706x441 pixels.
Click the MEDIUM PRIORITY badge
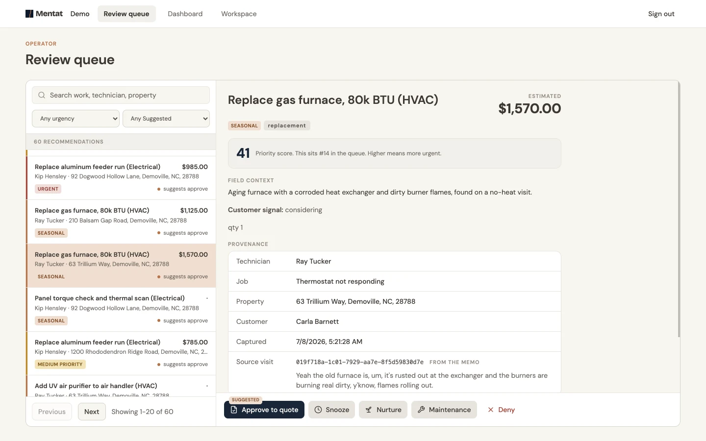(x=60, y=364)
